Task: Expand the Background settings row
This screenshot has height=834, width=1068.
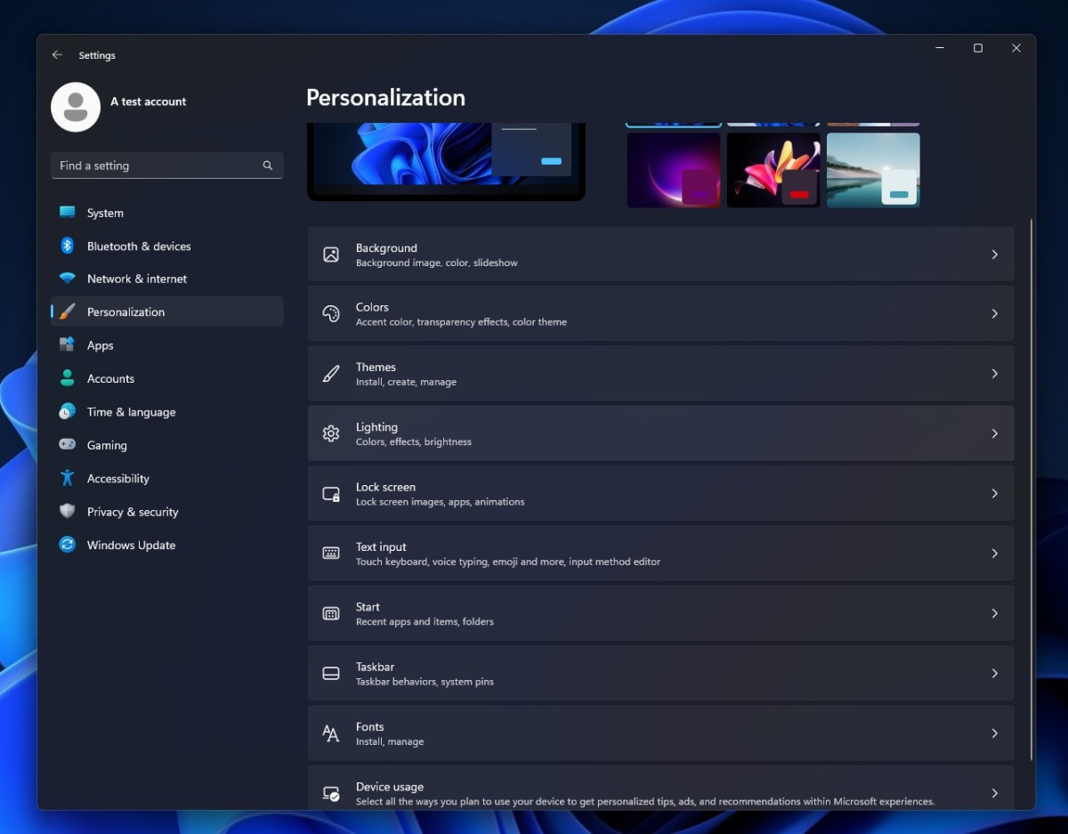Action: [660, 254]
